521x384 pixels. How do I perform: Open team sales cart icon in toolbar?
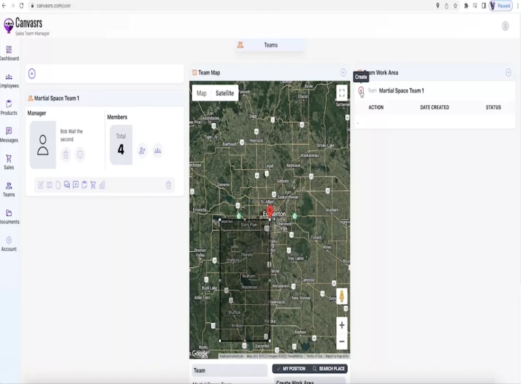pos(93,185)
